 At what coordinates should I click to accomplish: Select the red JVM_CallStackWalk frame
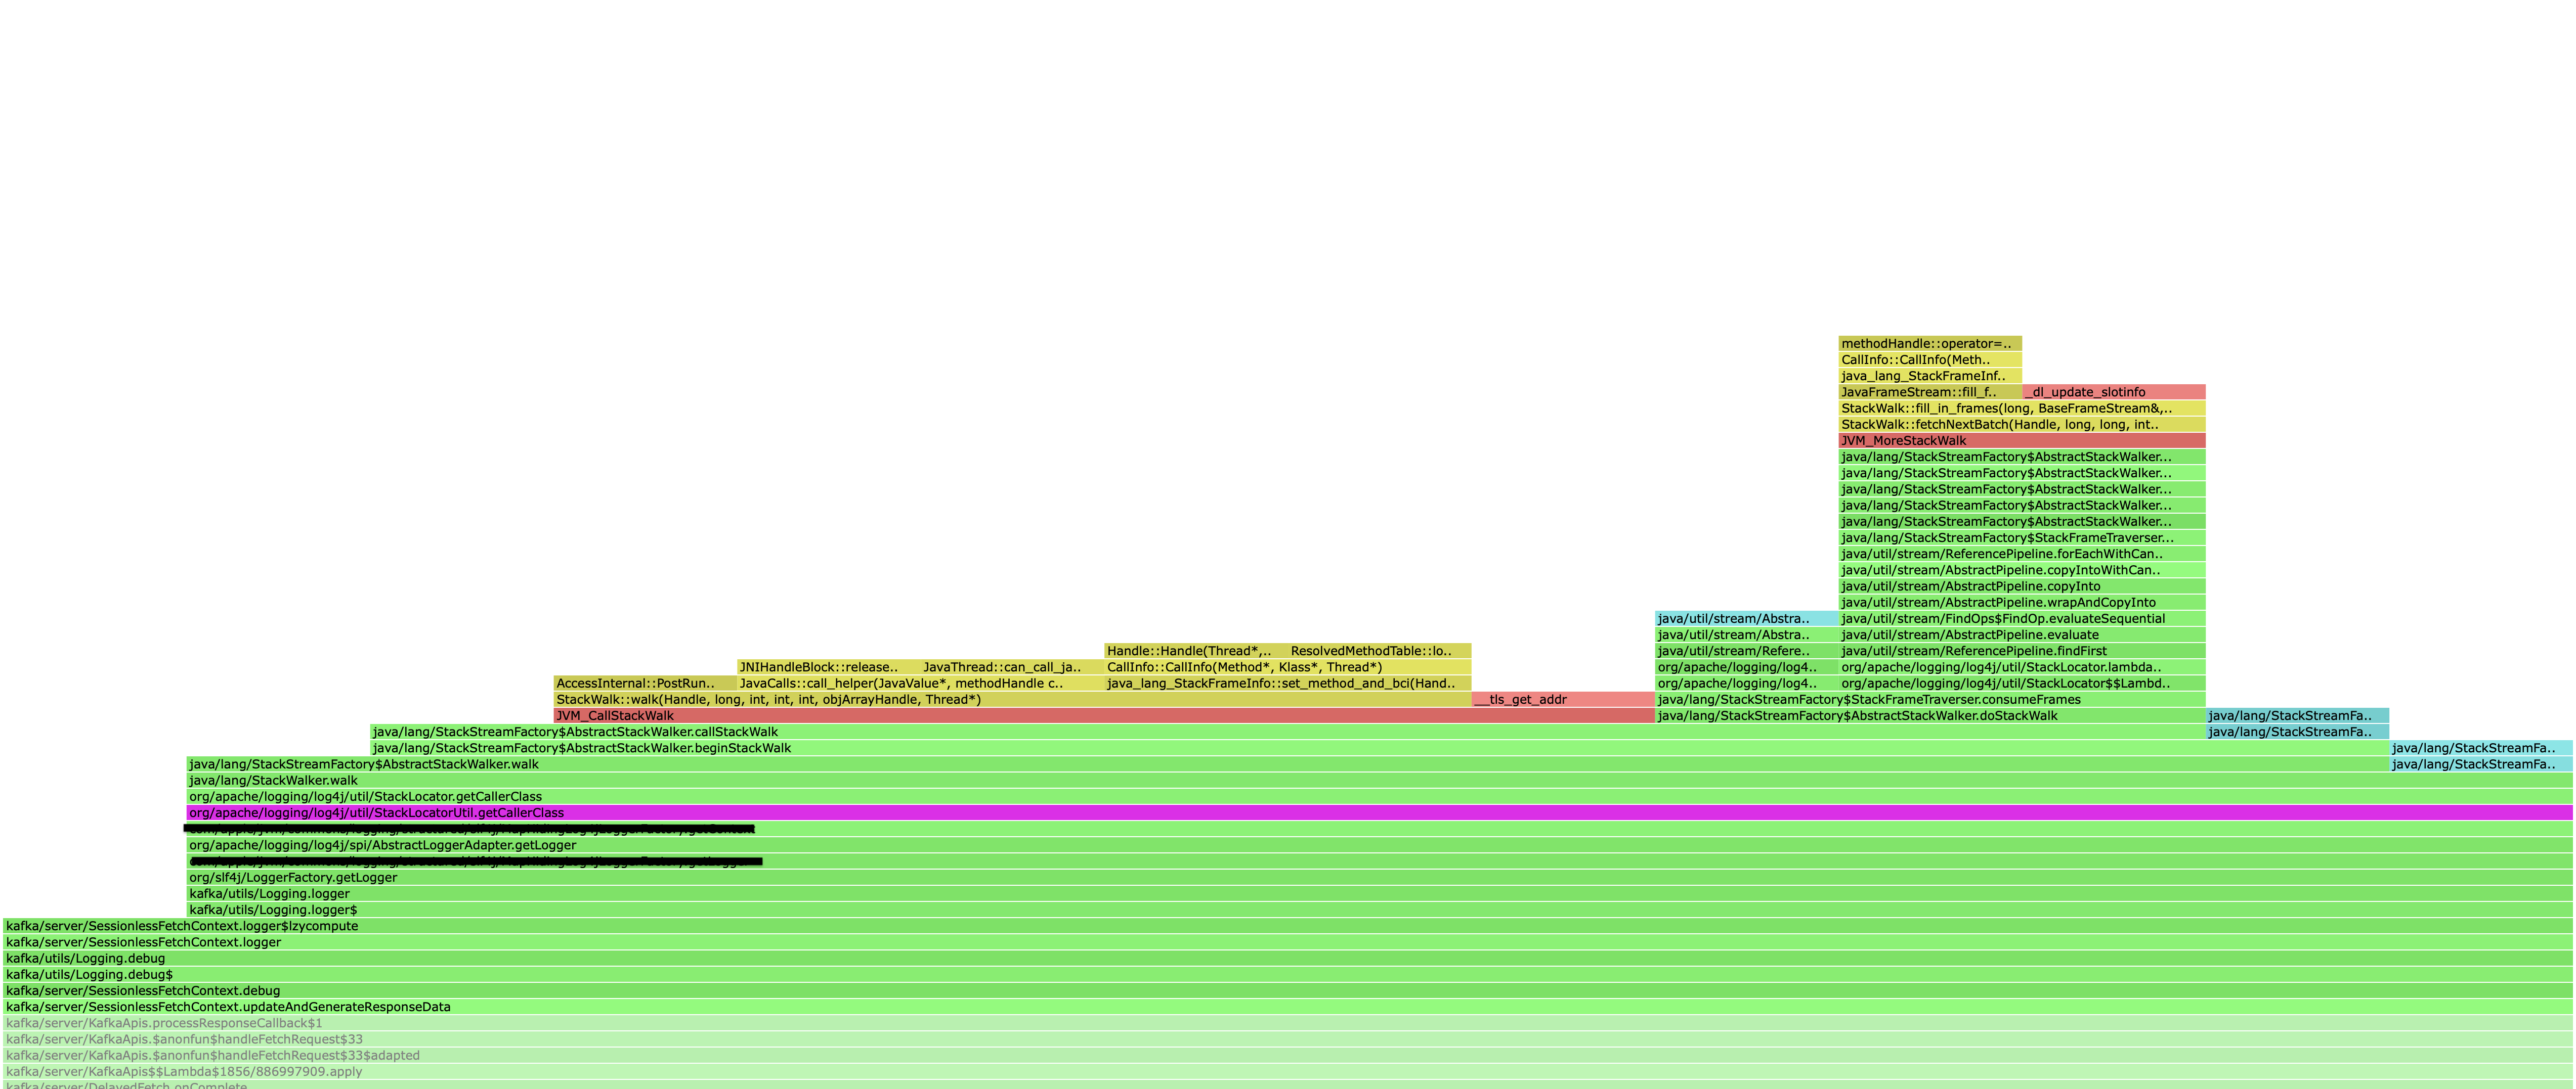[x=1104, y=715]
